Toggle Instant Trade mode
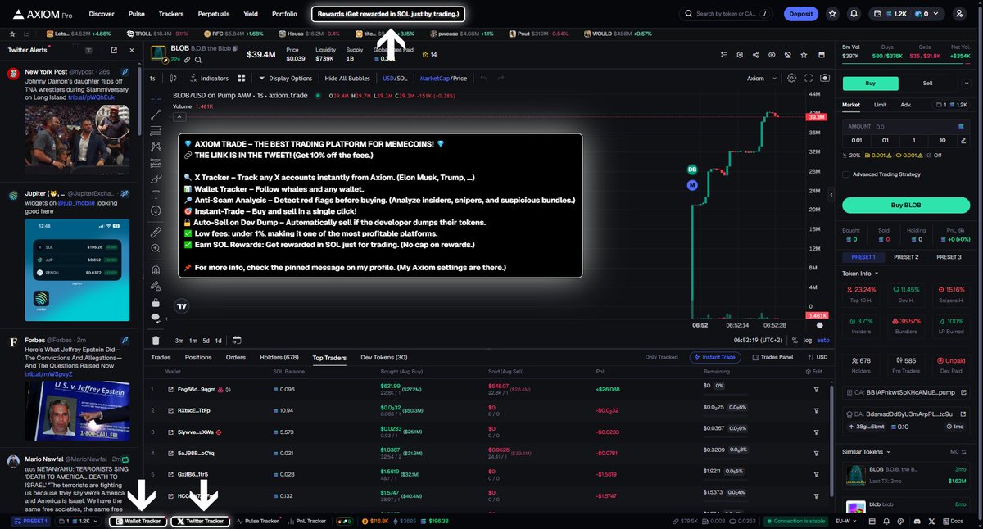 [x=717, y=357]
